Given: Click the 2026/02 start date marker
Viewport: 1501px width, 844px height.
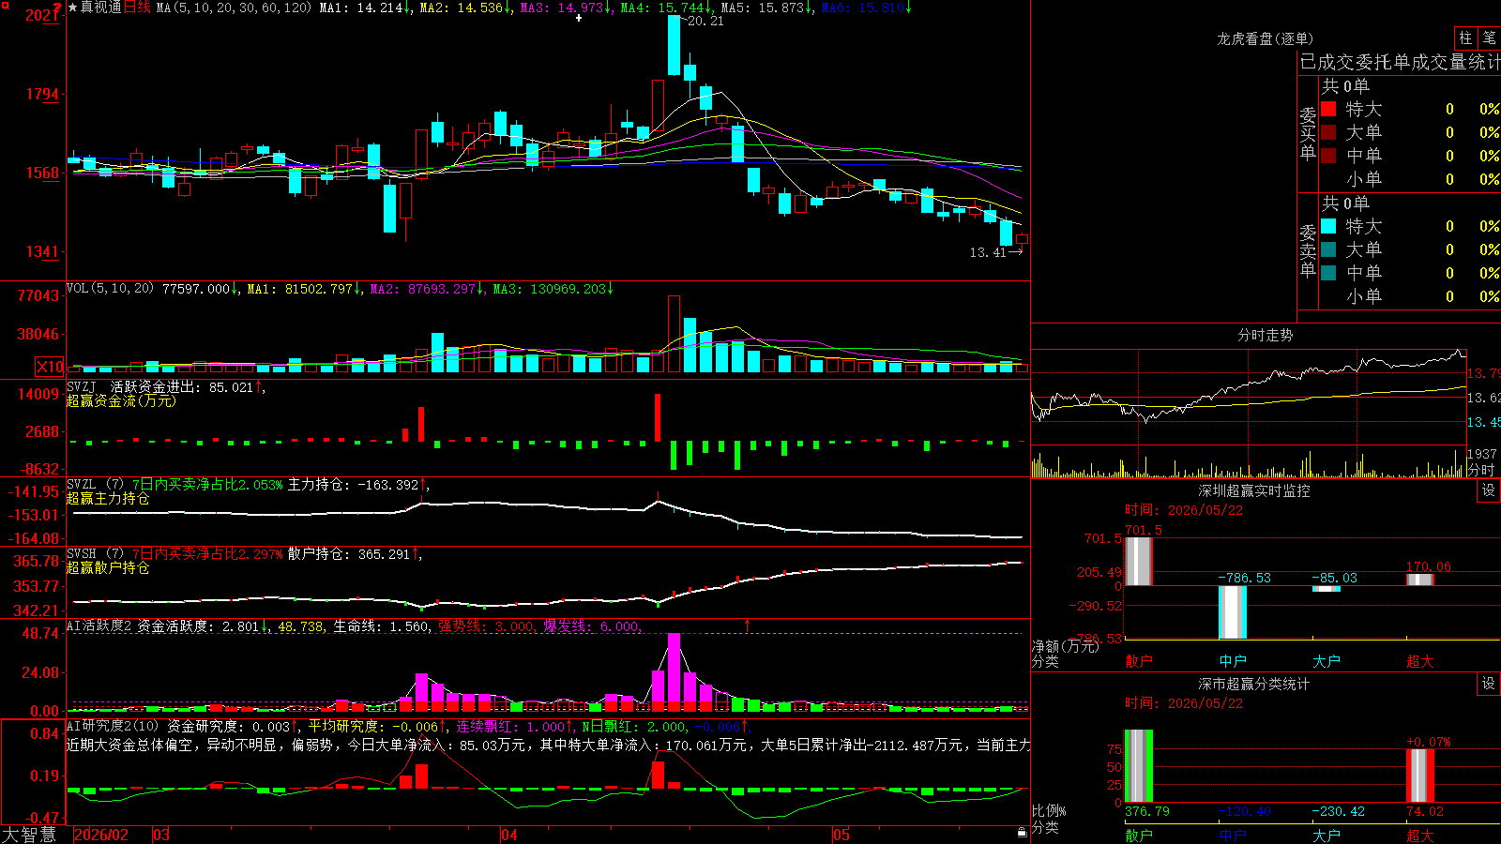Looking at the screenshot, I should (x=101, y=835).
